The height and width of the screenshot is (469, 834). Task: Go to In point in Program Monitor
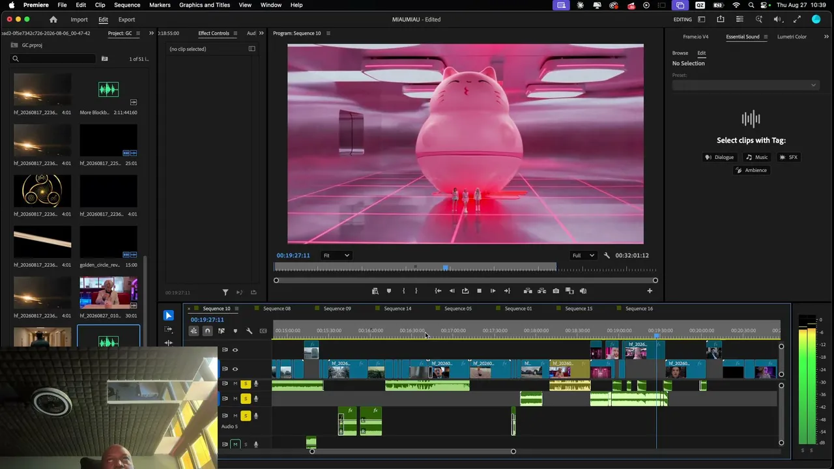[438, 291]
